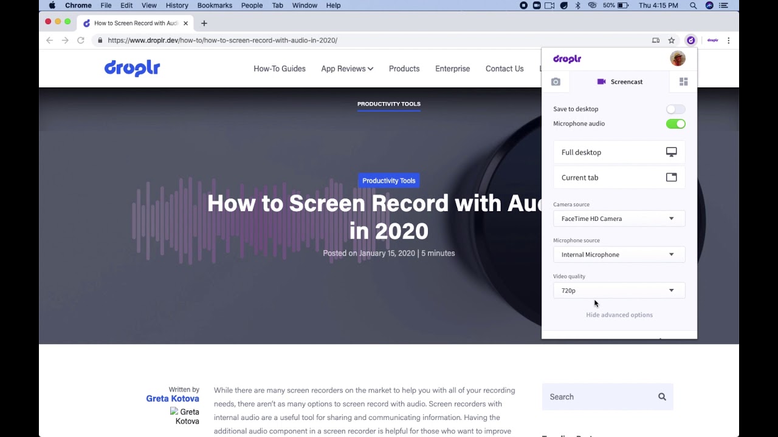
Task: Open the Video quality 720p dropdown
Action: click(x=619, y=290)
